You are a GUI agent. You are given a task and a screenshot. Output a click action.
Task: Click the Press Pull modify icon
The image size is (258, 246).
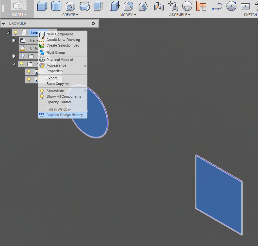coord(114,6)
